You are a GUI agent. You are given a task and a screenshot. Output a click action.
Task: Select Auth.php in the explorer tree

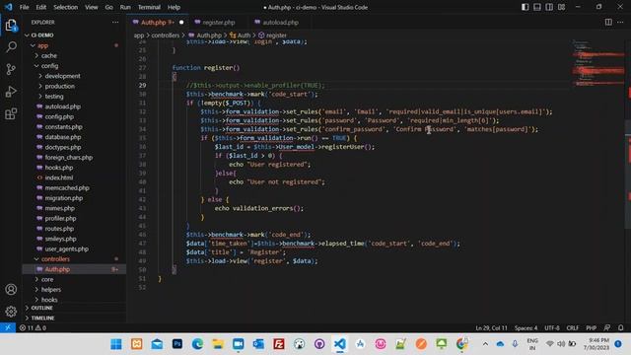pos(75,269)
